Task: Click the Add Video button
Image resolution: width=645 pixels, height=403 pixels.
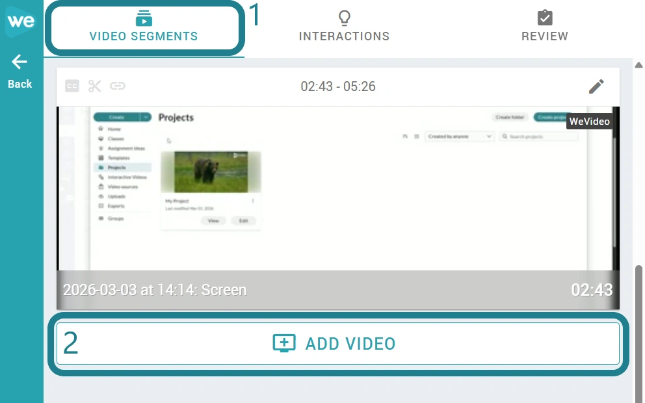Action: pos(337,344)
